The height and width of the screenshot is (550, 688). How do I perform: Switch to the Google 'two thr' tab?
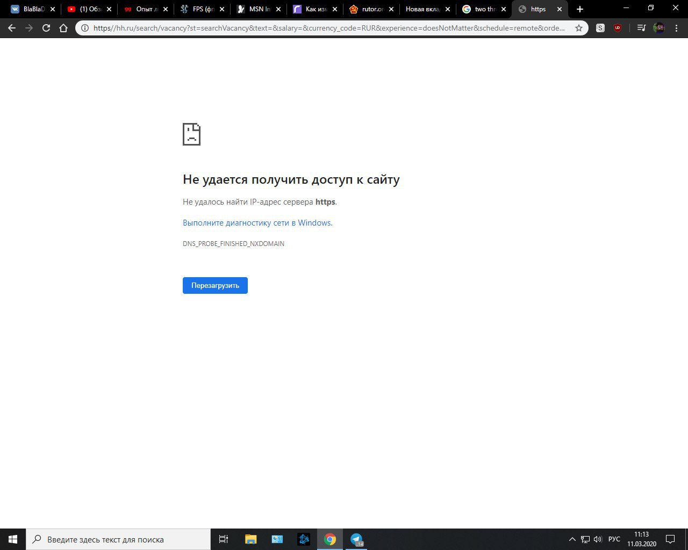[x=484, y=9]
